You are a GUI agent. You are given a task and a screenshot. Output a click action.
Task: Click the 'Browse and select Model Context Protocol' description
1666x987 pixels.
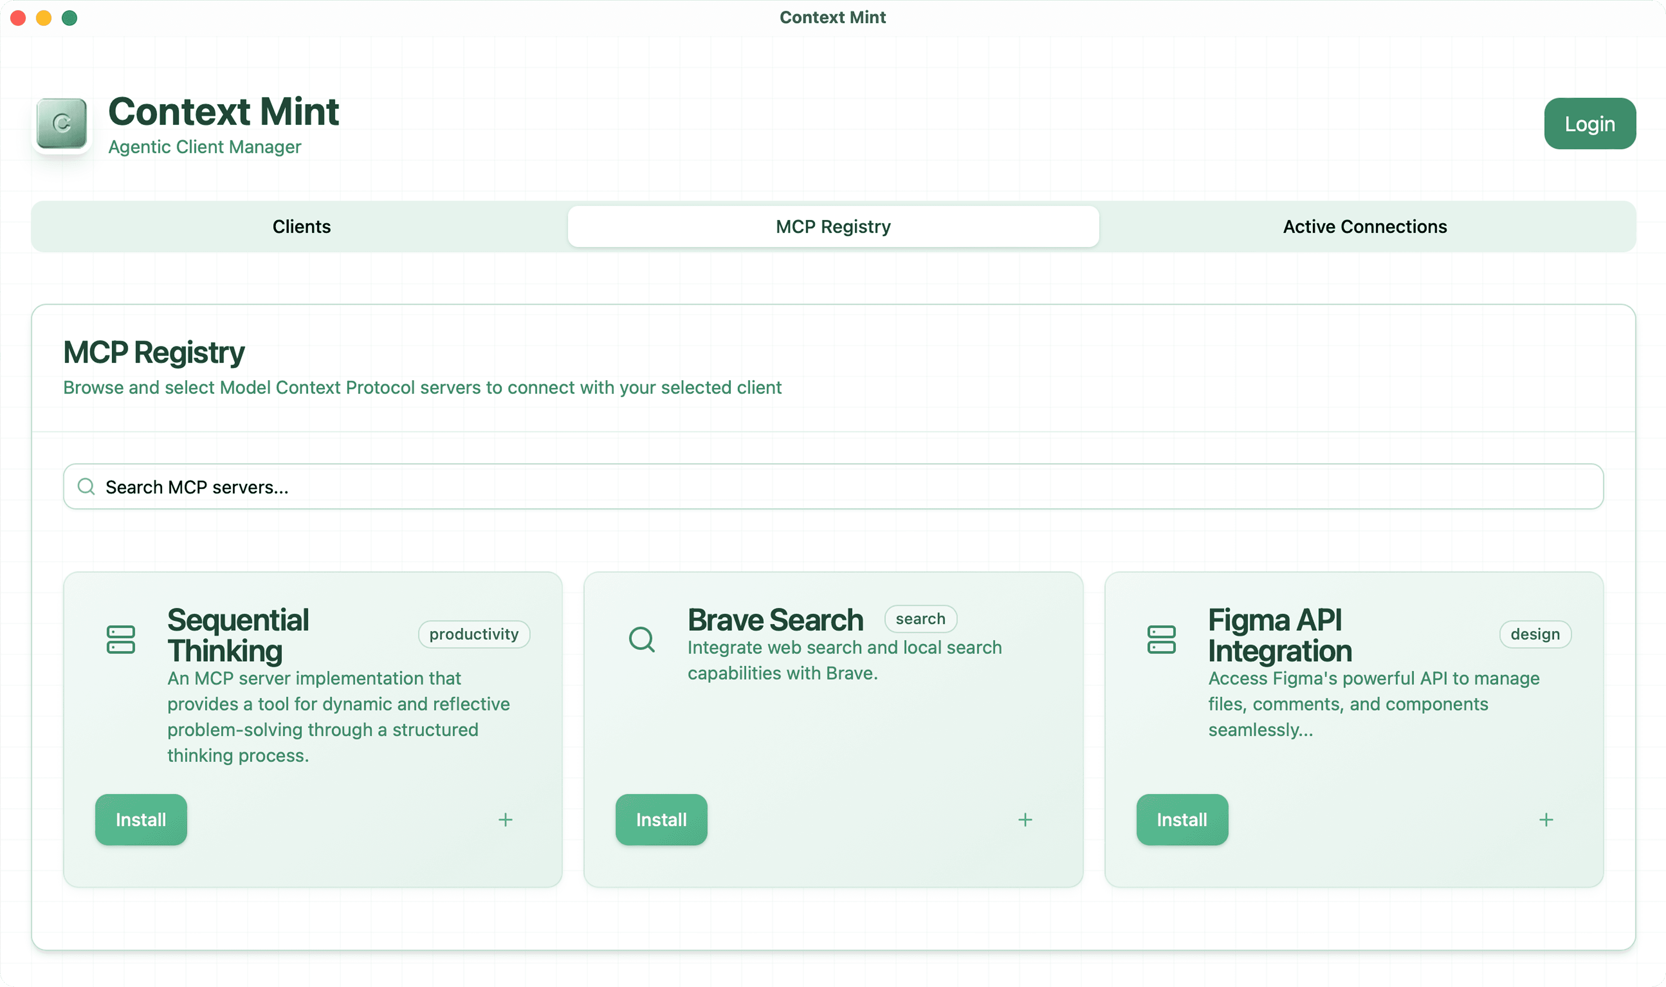[422, 387]
